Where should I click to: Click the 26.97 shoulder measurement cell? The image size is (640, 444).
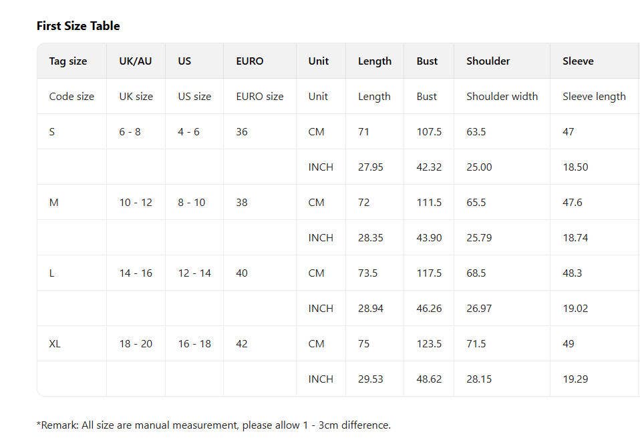(479, 308)
